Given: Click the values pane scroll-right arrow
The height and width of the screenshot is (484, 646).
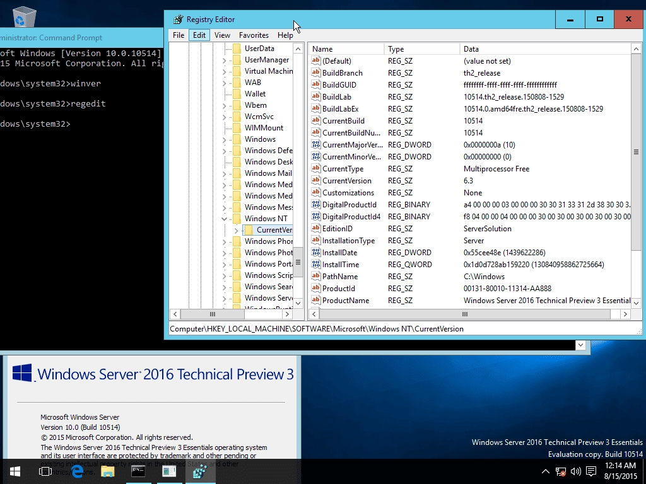Looking at the screenshot, I should click(x=625, y=314).
